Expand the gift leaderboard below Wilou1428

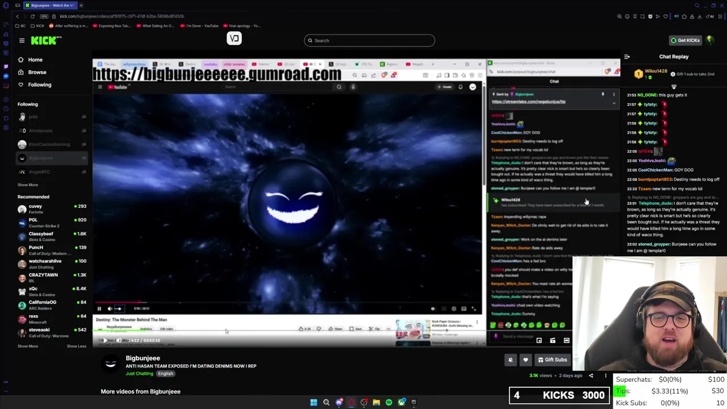(674, 87)
